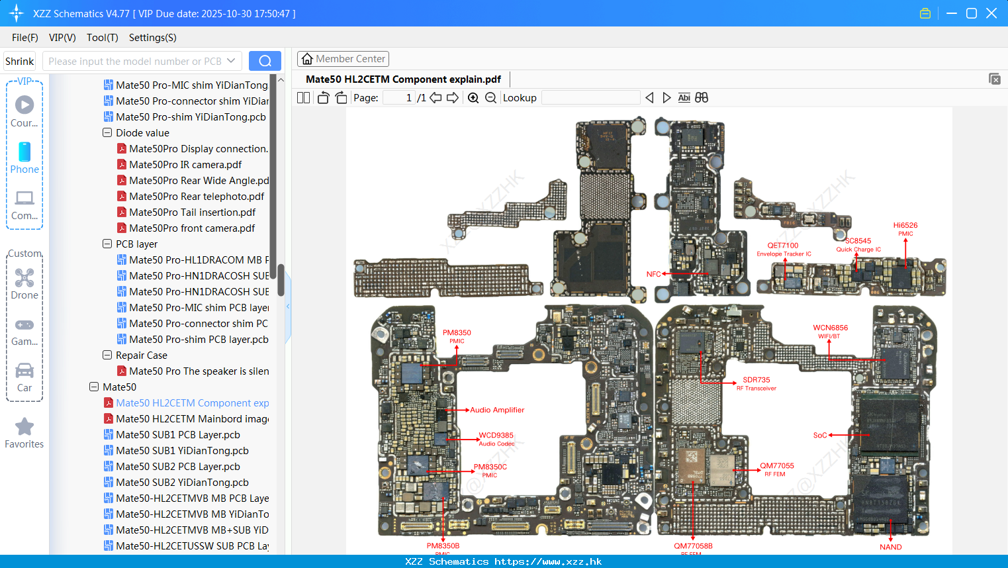Collapse the Diode value folder
Screen dimensions: 1008x568
pyautogui.click(x=107, y=132)
